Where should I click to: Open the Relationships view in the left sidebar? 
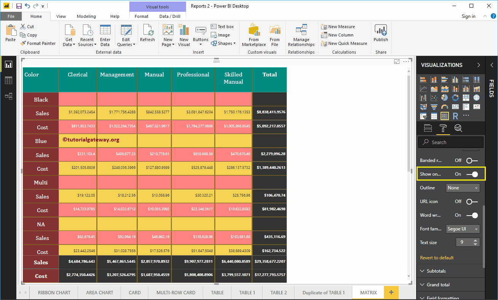(x=8, y=96)
